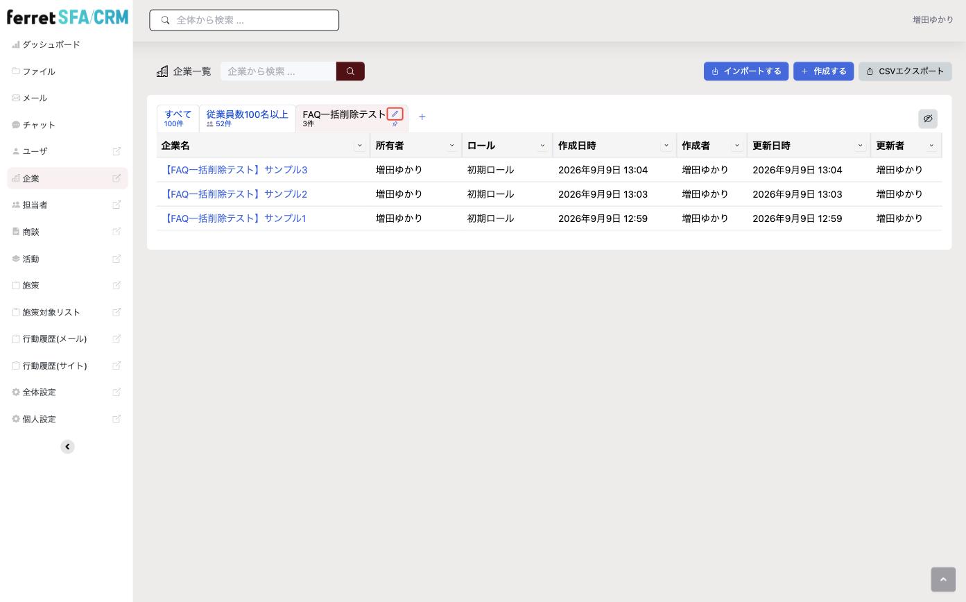Open the 更新者 column dropdown
The image size is (966, 602).
click(931, 146)
